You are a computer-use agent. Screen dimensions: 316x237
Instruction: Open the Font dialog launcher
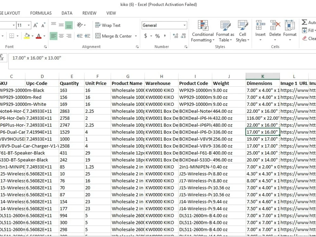pos(45,47)
